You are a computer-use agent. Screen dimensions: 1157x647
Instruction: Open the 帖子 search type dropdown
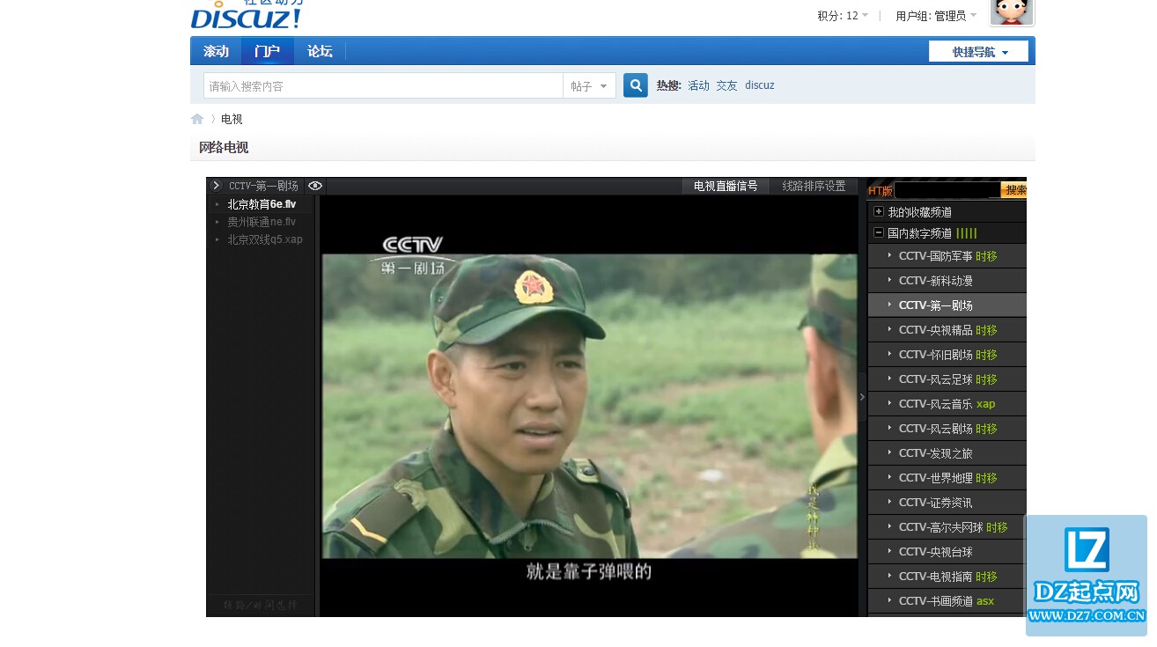tap(589, 85)
